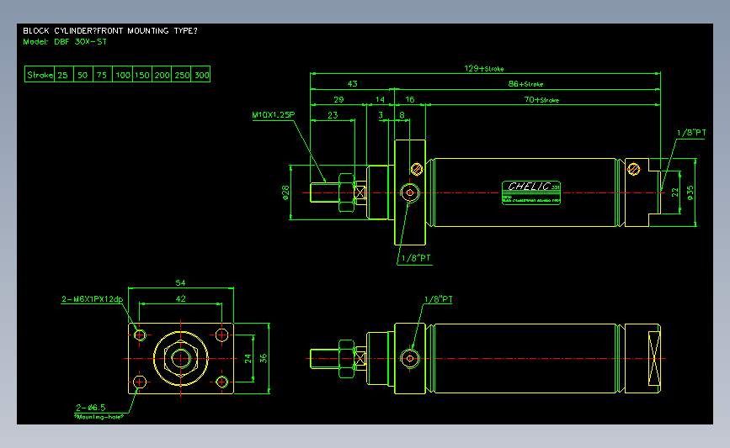Viewport: 730px width, 448px height.
Task: Pick the '23' thread length dimension
Action: pyautogui.click(x=333, y=115)
